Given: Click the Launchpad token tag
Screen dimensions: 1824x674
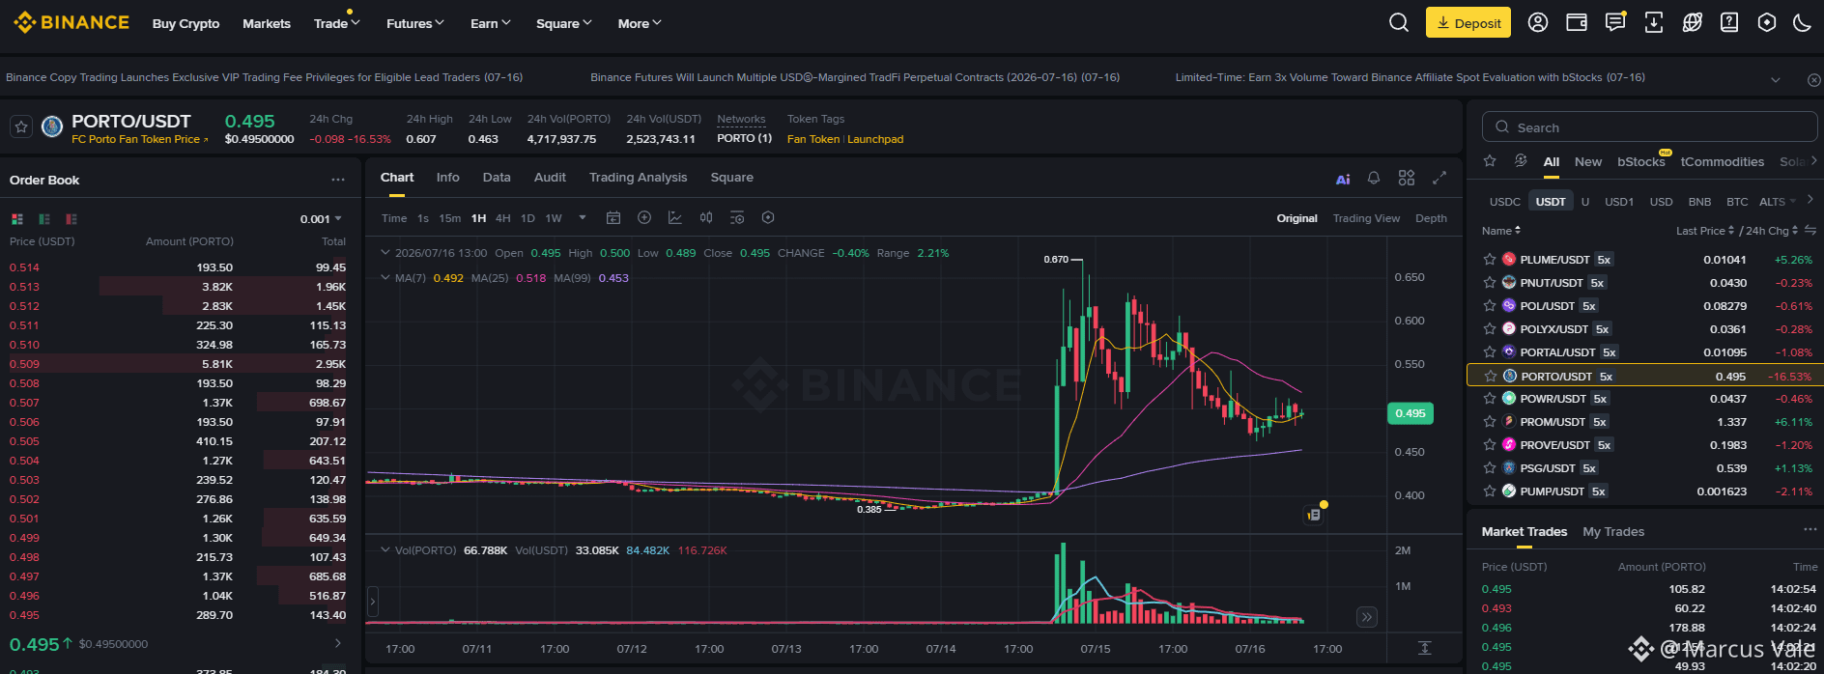Looking at the screenshot, I should click(875, 139).
